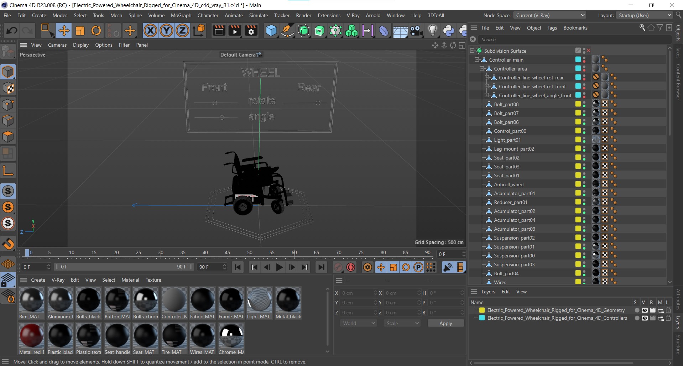Toggle Z axis lock
The image size is (683, 366).
click(182, 31)
